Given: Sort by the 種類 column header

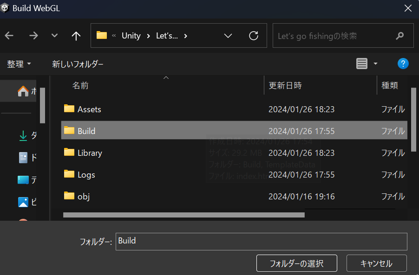Looking at the screenshot, I should click(x=390, y=86).
